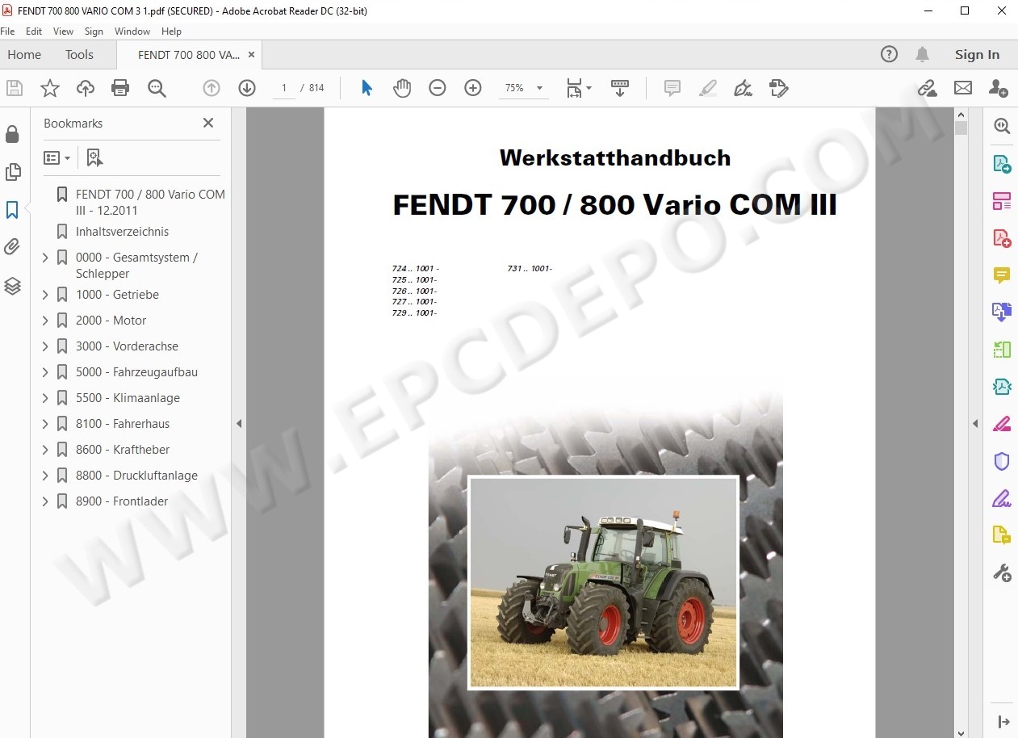Zoom out with the minus button

[438, 88]
